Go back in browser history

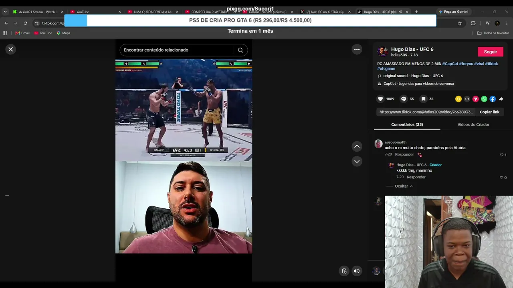click(x=6, y=23)
